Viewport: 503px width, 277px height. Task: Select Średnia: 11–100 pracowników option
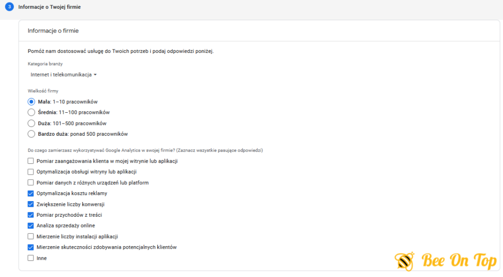click(x=31, y=112)
